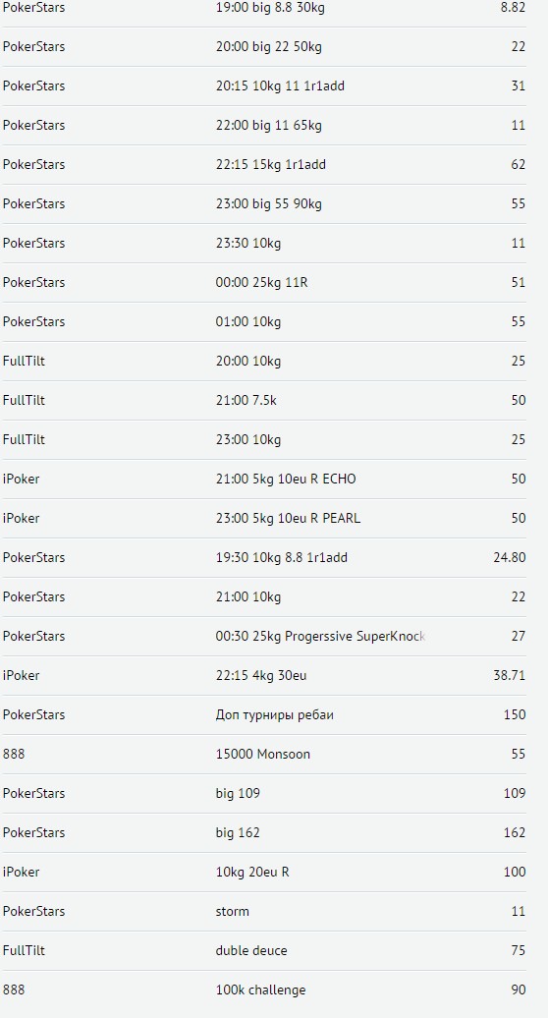
Task: Click the iPoker 21:00 5kg 10eu R ECHO row
Action: click(263, 480)
